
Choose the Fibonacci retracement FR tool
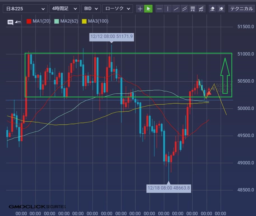click(192, 9)
